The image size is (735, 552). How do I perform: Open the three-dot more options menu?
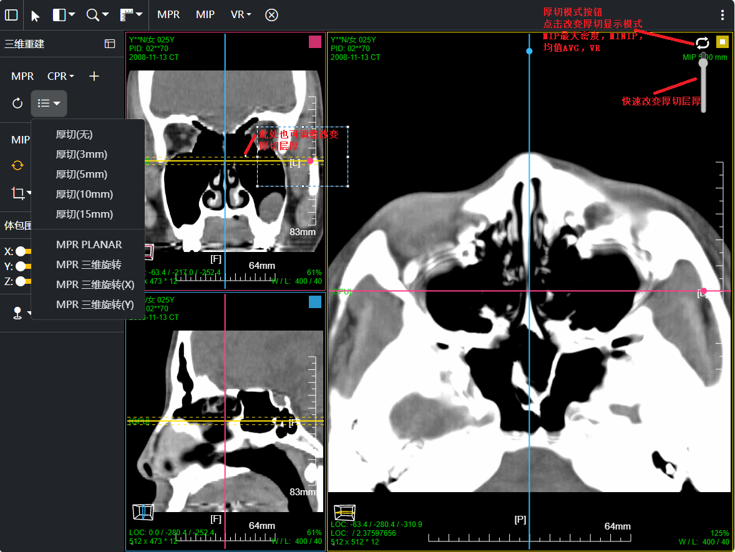click(x=723, y=15)
